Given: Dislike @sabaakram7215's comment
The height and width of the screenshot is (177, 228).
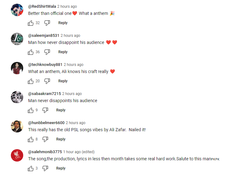Looking at the screenshot, I should coord(45,110).
